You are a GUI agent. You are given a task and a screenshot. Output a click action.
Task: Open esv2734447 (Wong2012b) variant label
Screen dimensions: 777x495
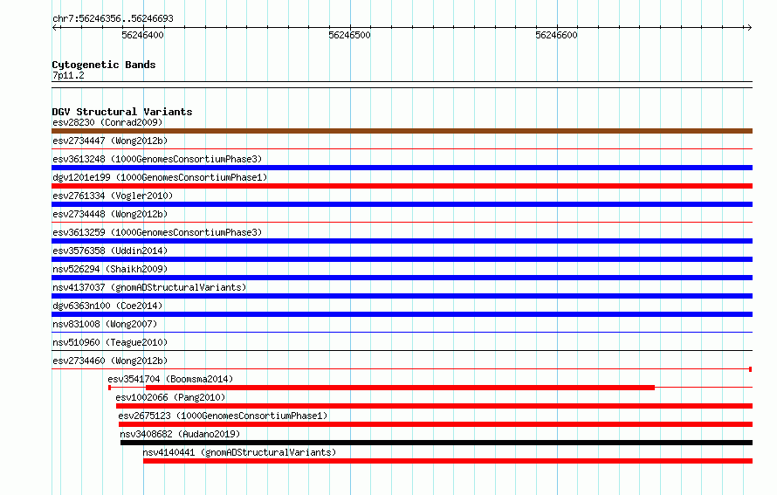click(x=110, y=141)
